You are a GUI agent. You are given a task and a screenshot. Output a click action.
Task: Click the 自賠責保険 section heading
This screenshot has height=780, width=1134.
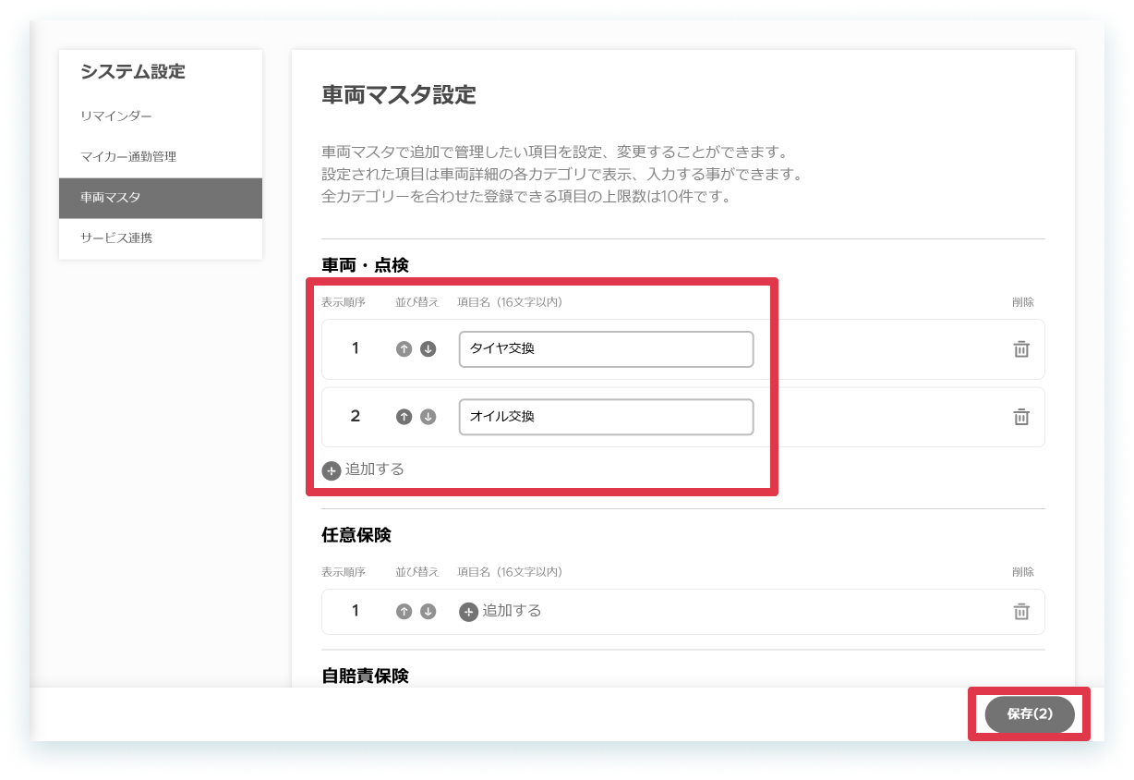365,676
